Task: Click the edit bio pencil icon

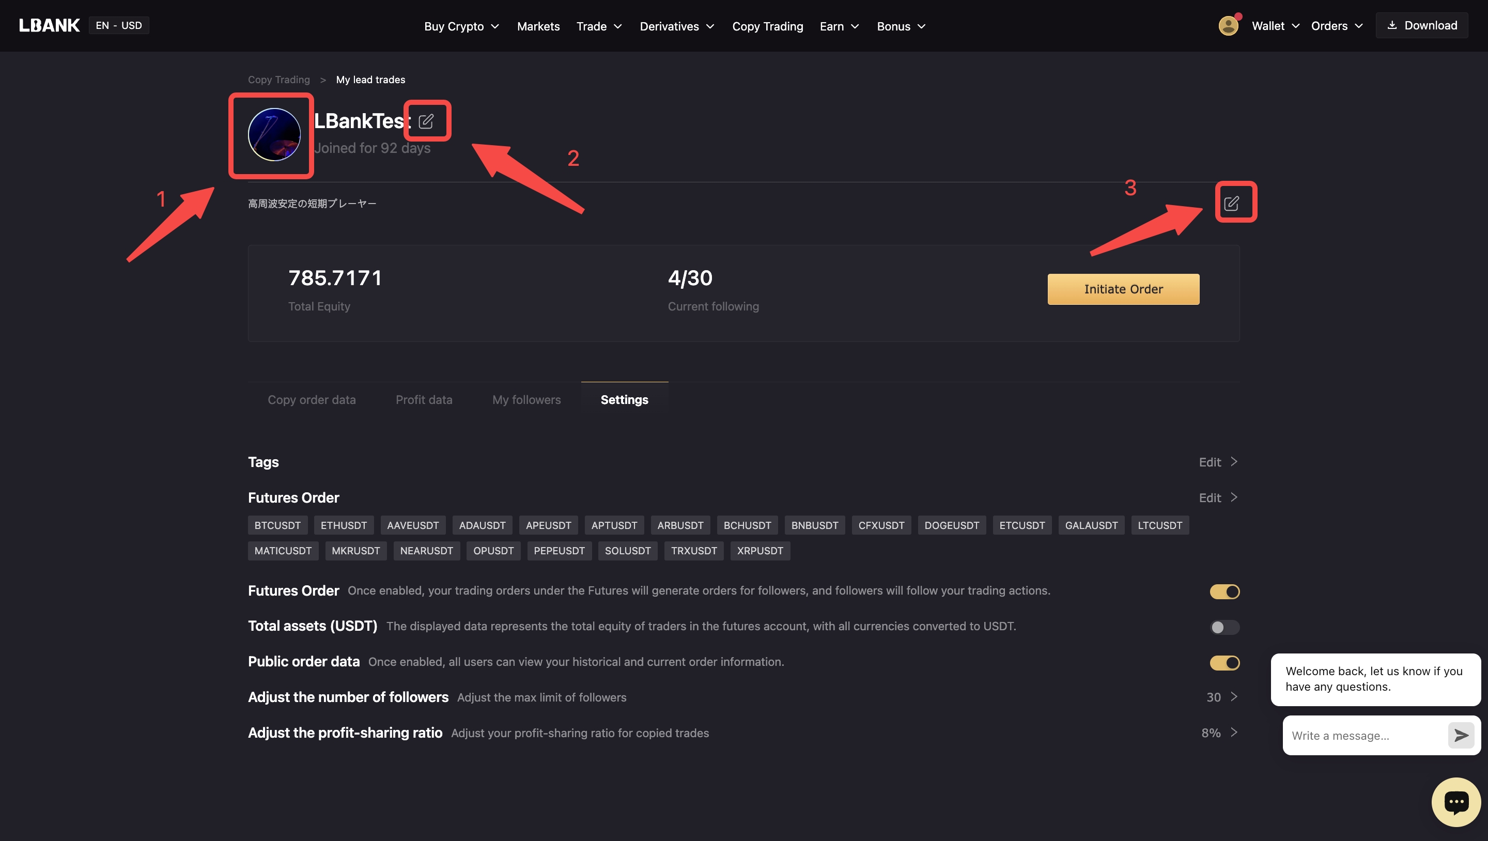Action: (x=1232, y=204)
